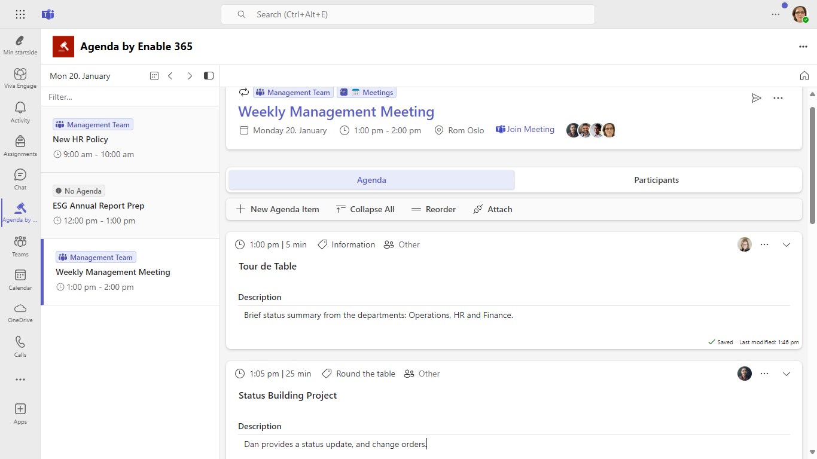Open the Calls phone icon
817x459 pixels.
[20, 345]
